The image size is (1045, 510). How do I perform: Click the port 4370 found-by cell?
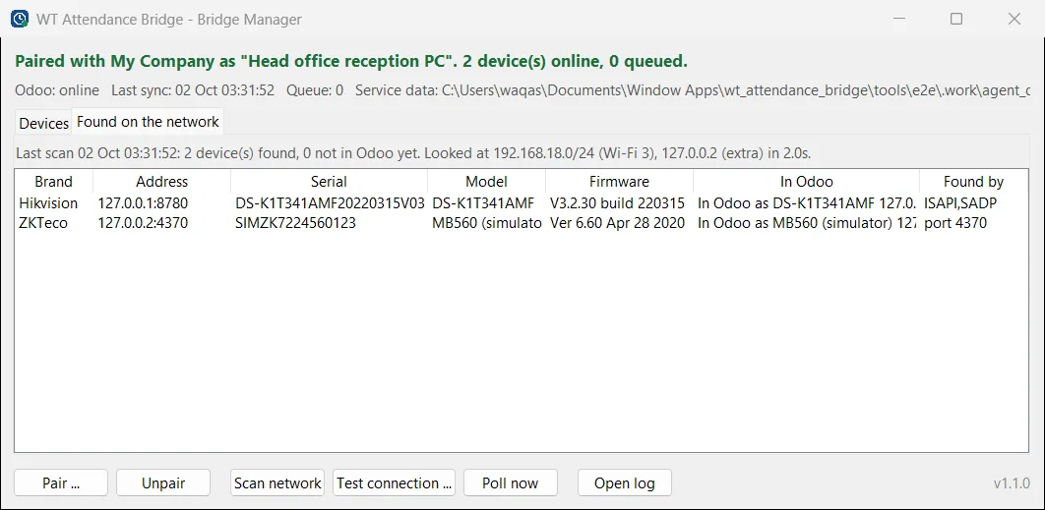tap(955, 223)
